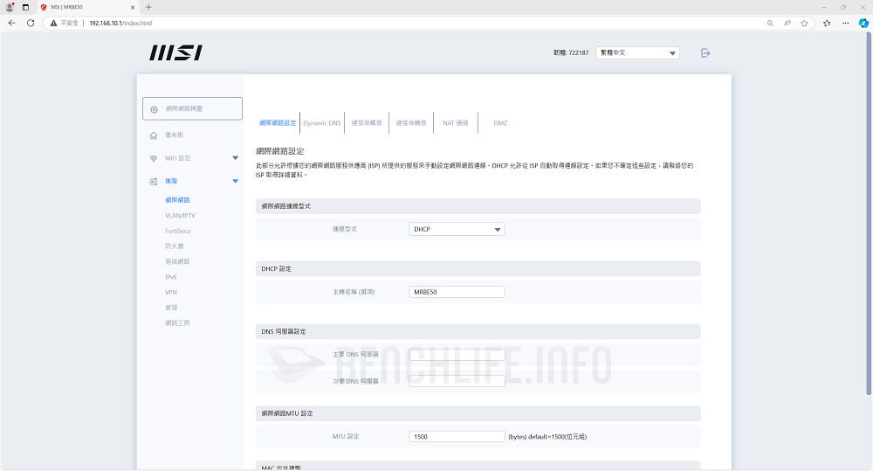The height and width of the screenshot is (471, 873).
Task: Open VLAN/IPTV in sidebar
Action: (x=180, y=216)
